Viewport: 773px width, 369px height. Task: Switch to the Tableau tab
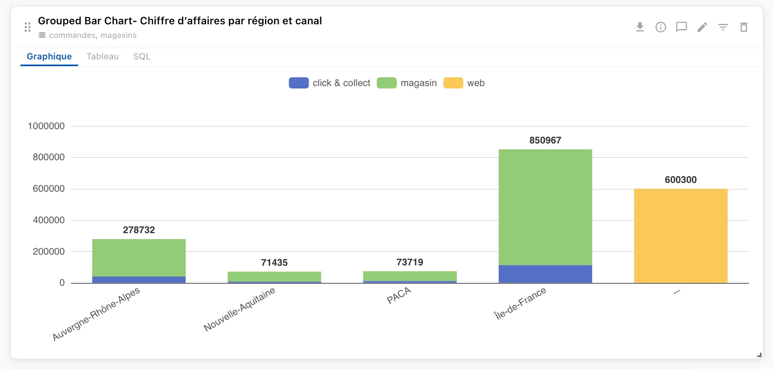tap(103, 57)
